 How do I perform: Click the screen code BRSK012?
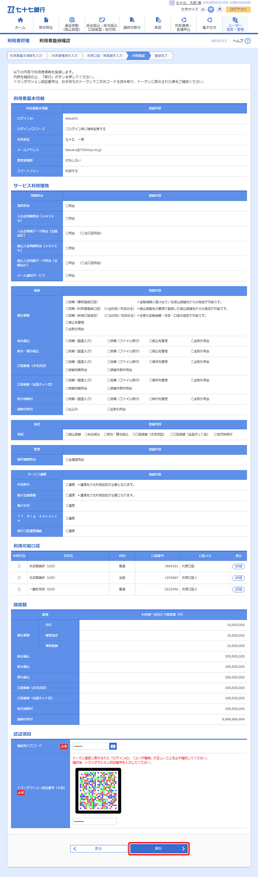(x=219, y=41)
